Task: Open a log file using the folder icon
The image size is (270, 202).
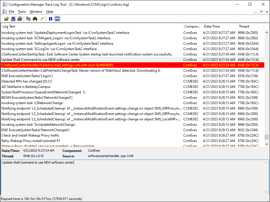Action: tap(6, 19)
